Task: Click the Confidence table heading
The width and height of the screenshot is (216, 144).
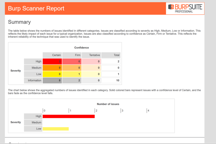Action: tap(81, 48)
